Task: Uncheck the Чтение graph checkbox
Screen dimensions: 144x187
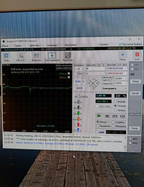Action: pyautogui.click(x=69, y=73)
